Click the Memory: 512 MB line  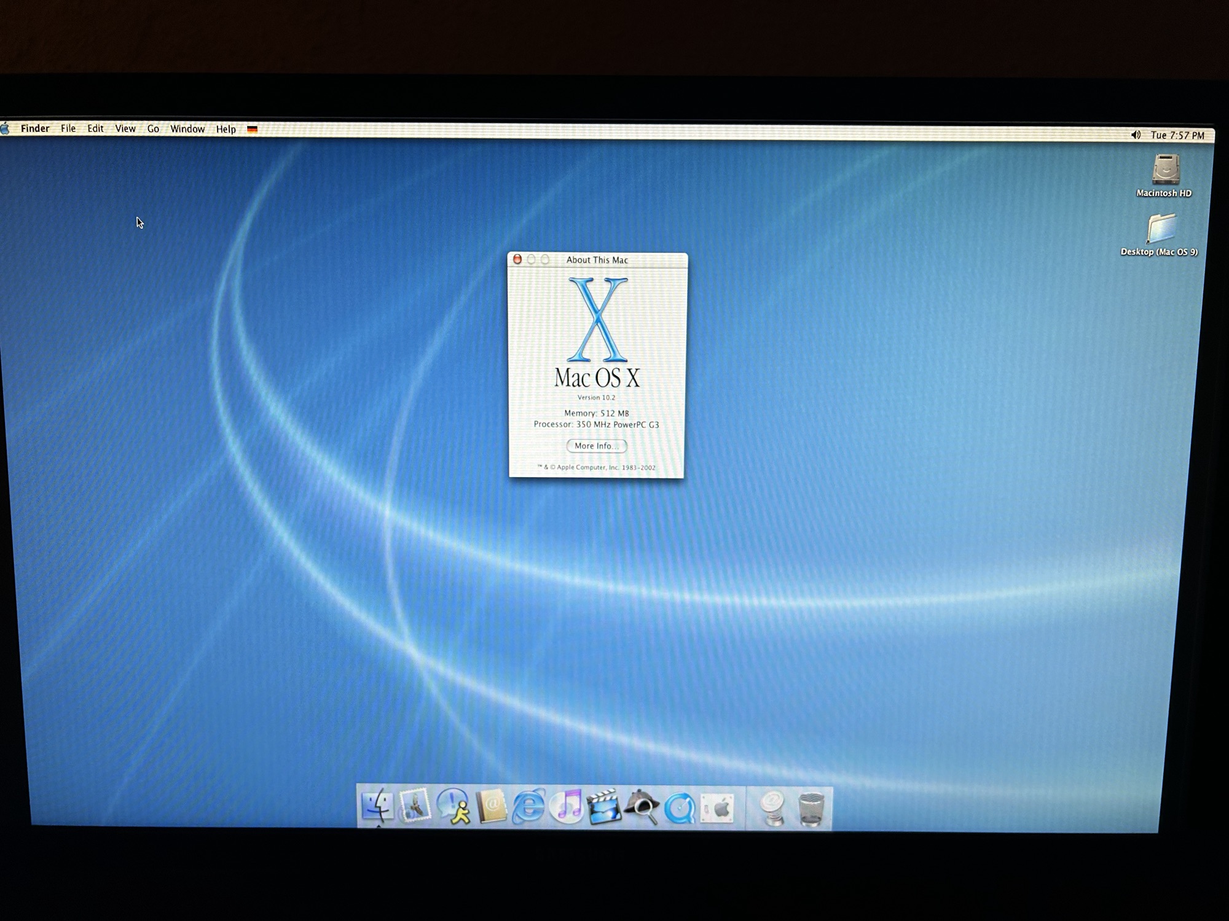click(x=597, y=413)
